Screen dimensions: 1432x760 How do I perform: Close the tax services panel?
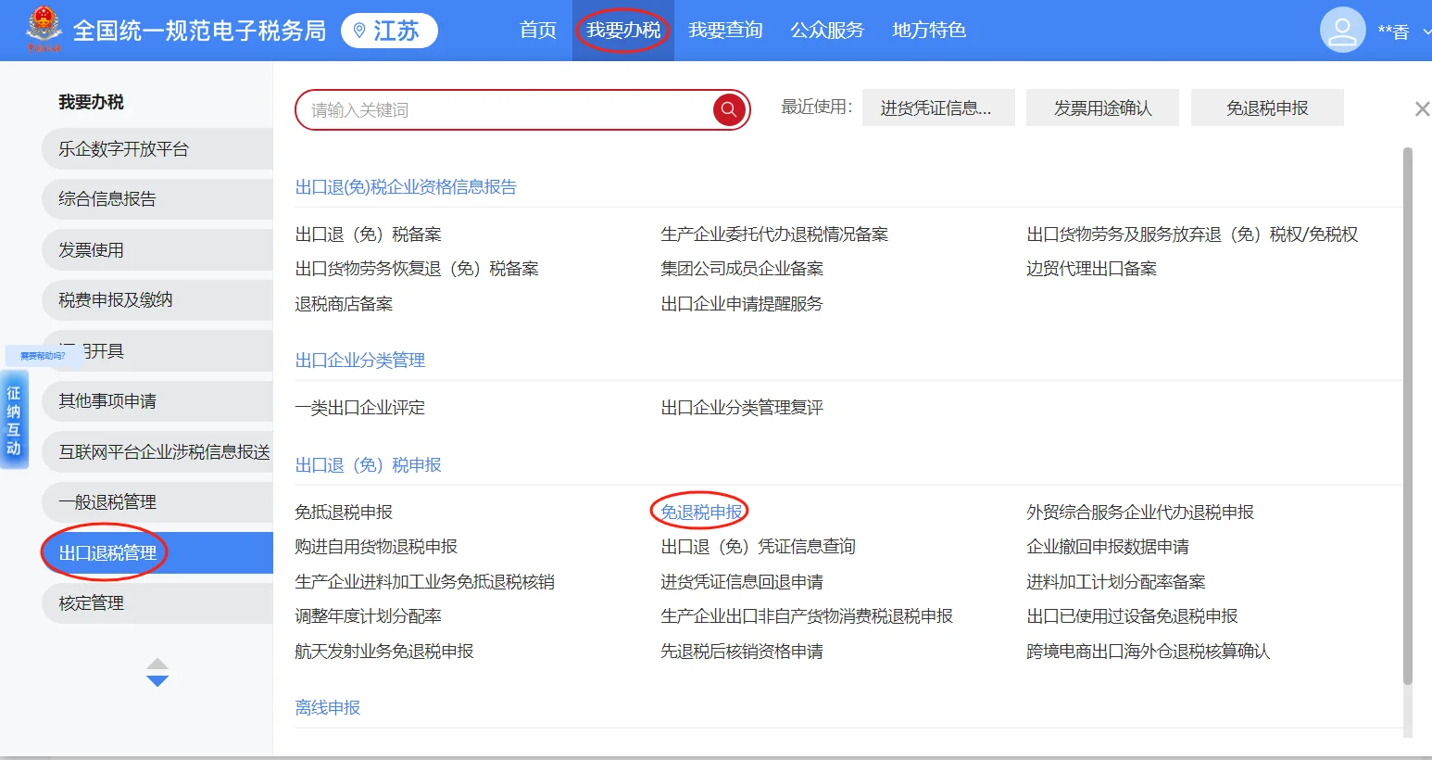[1422, 108]
